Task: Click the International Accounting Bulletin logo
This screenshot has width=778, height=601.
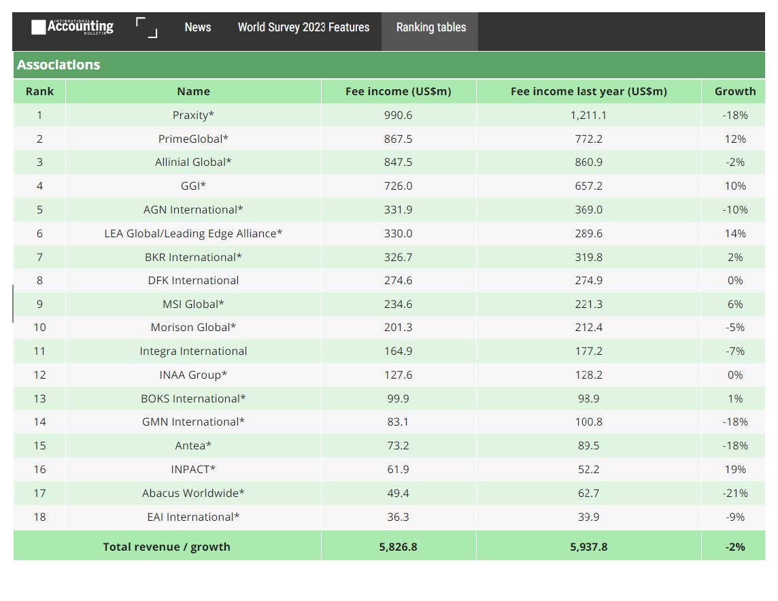Action: [x=72, y=27]
